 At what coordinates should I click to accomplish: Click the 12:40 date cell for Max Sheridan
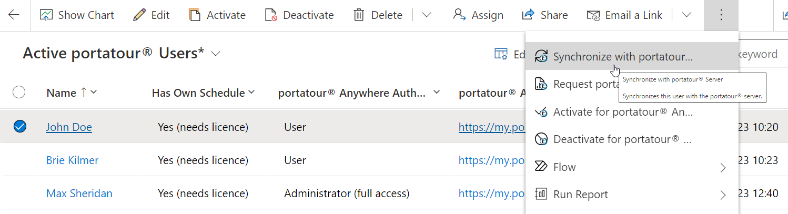759,193
